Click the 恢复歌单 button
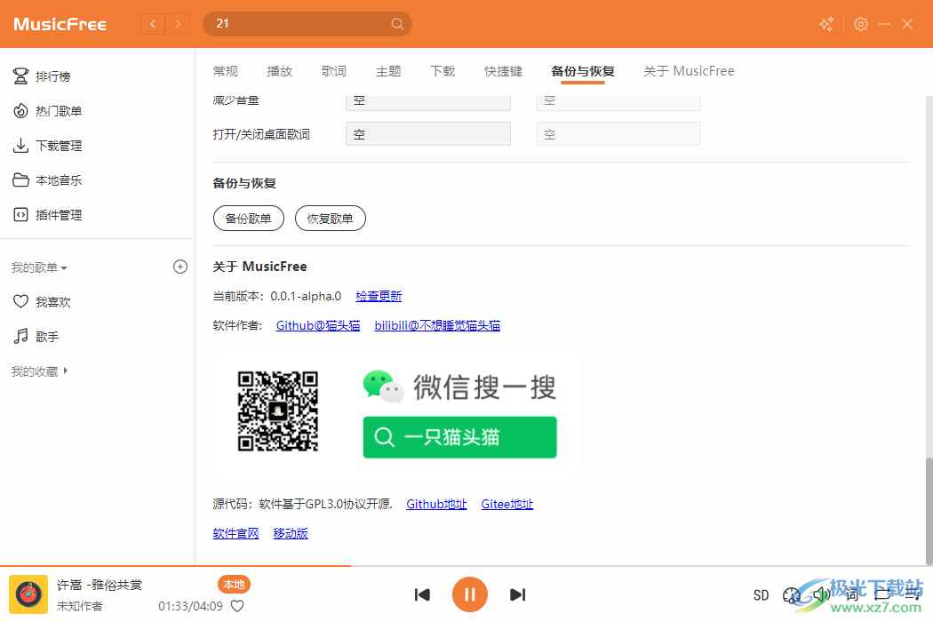 (x=331, y=219)
